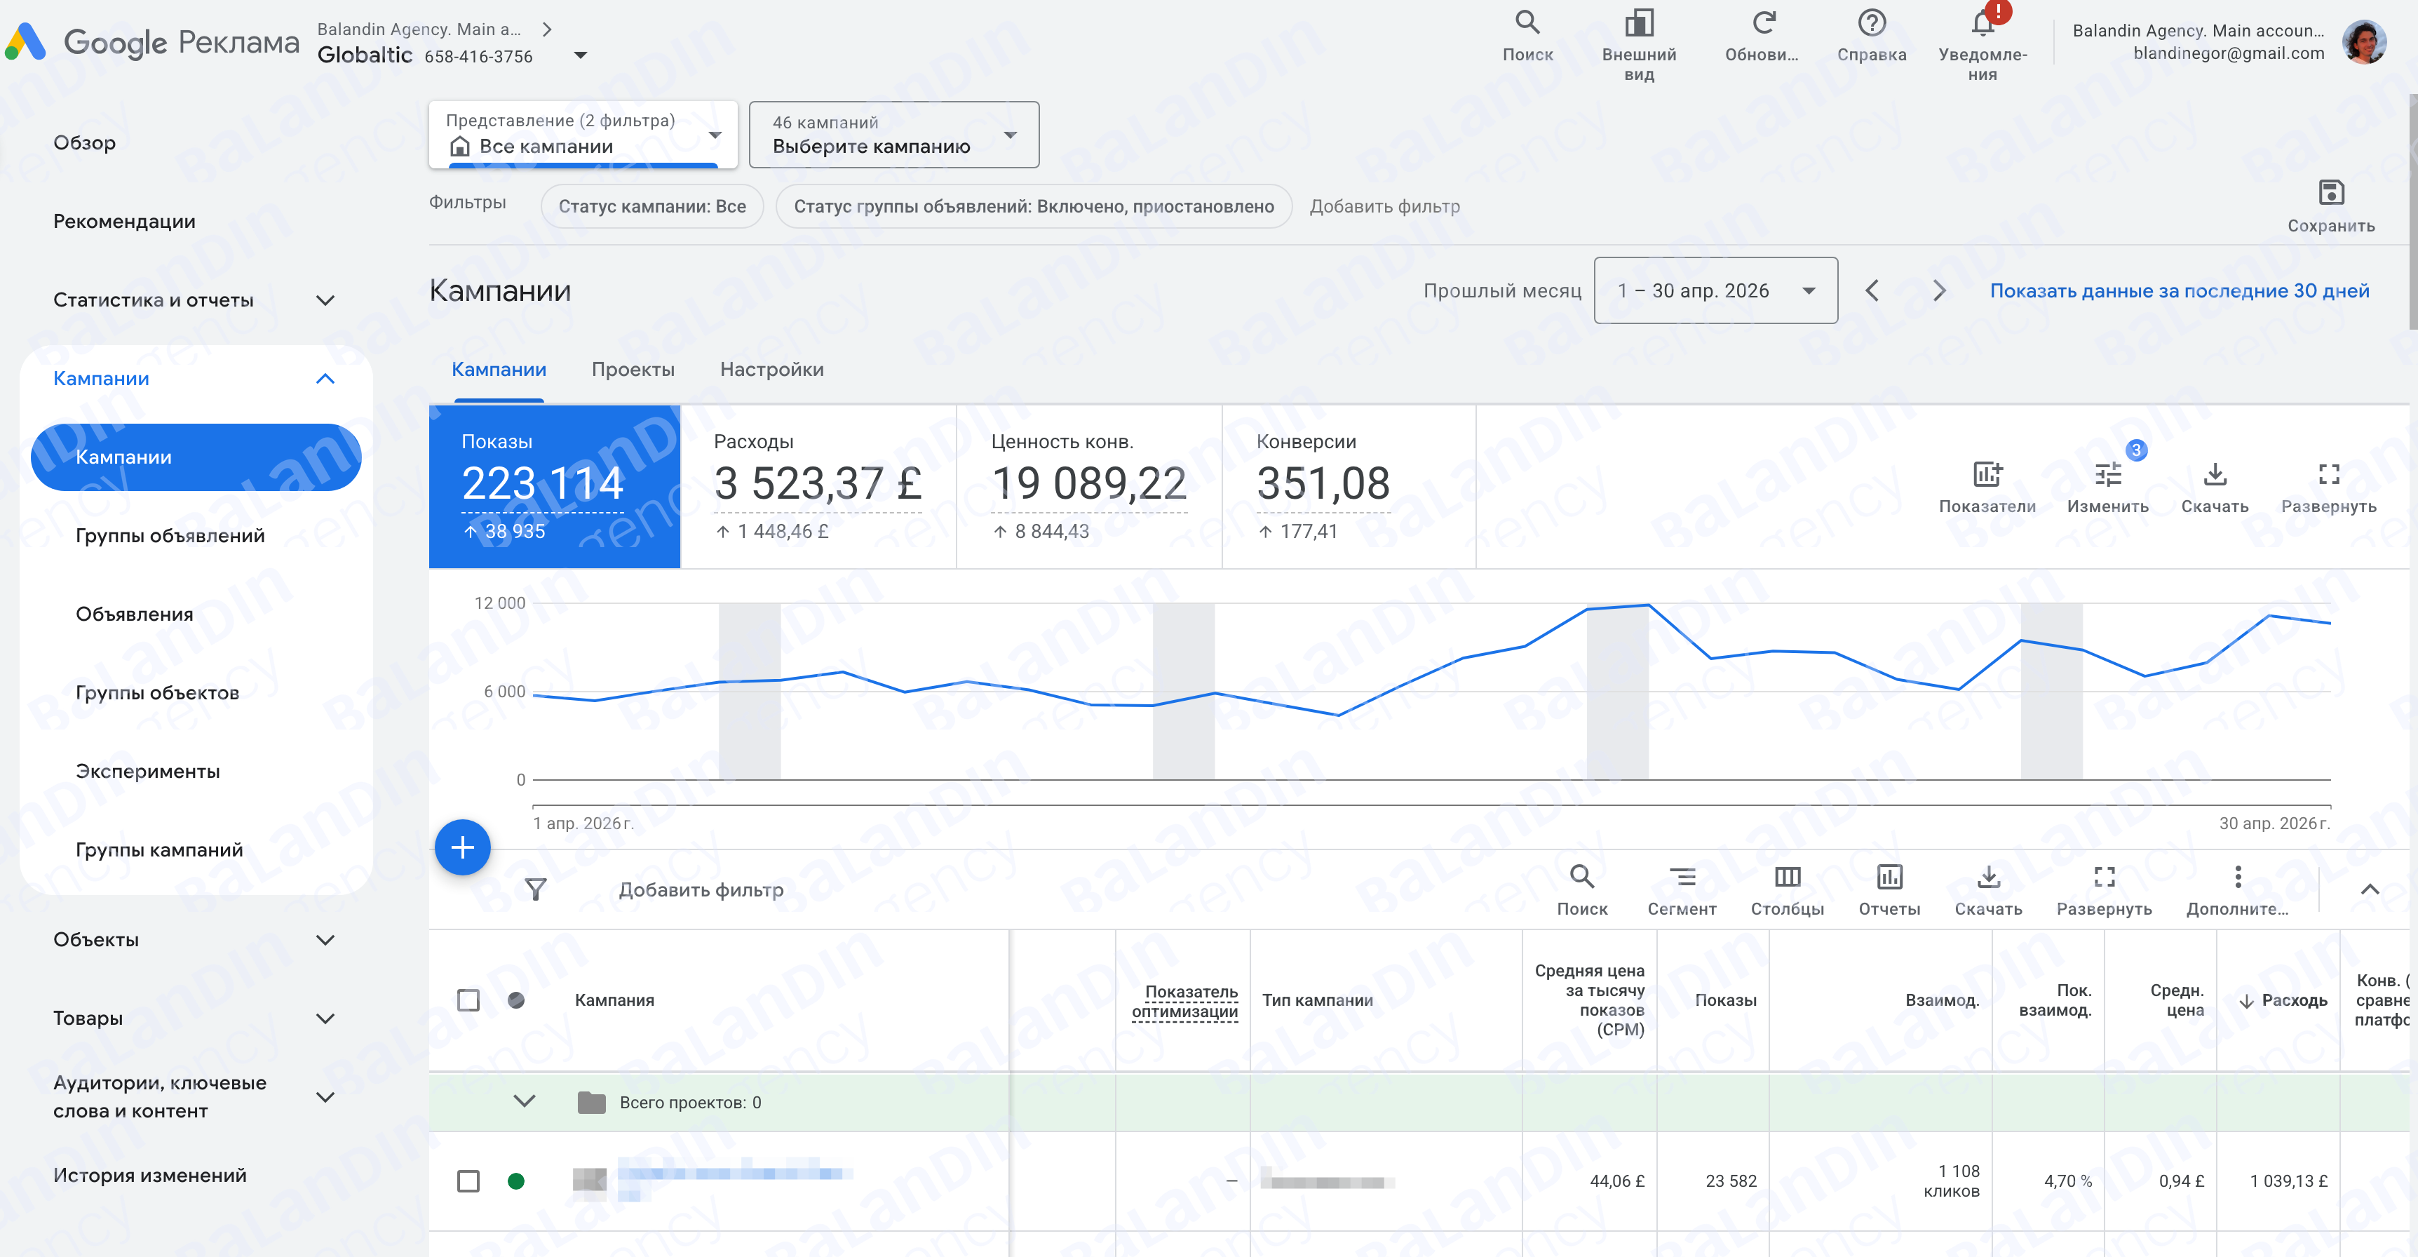The image size is (2418, 1257).
Task: Click the blue plus create campaign button
Action: point(462,847)
